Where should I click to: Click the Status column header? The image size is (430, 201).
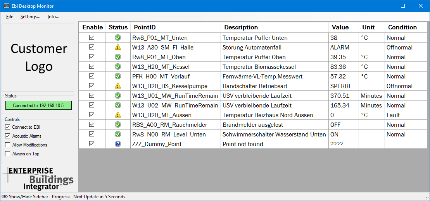coord(118,27)
